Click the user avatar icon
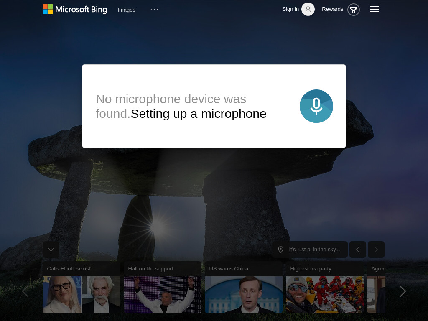 pos(308,9)
